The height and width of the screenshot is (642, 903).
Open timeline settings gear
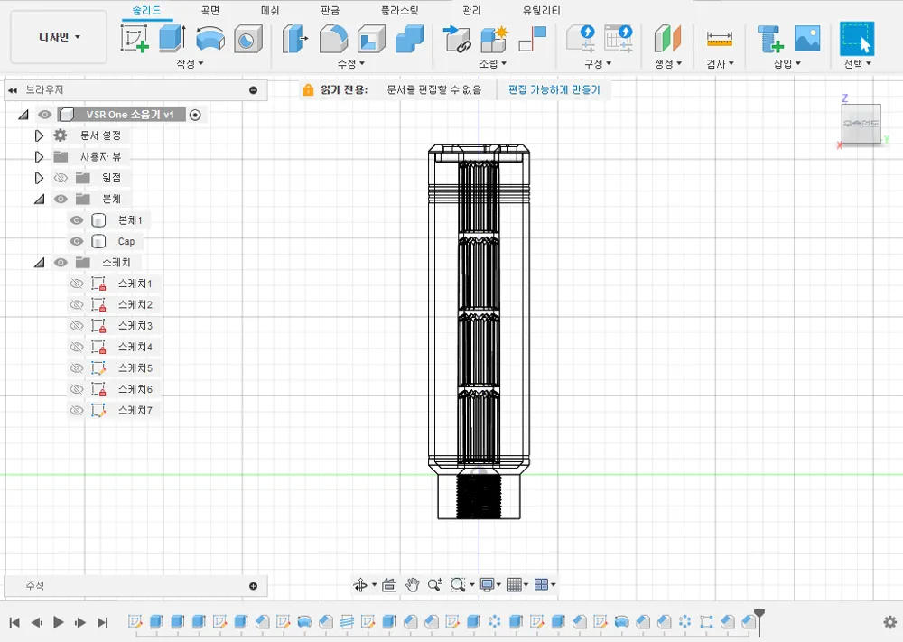click(889, 622)
